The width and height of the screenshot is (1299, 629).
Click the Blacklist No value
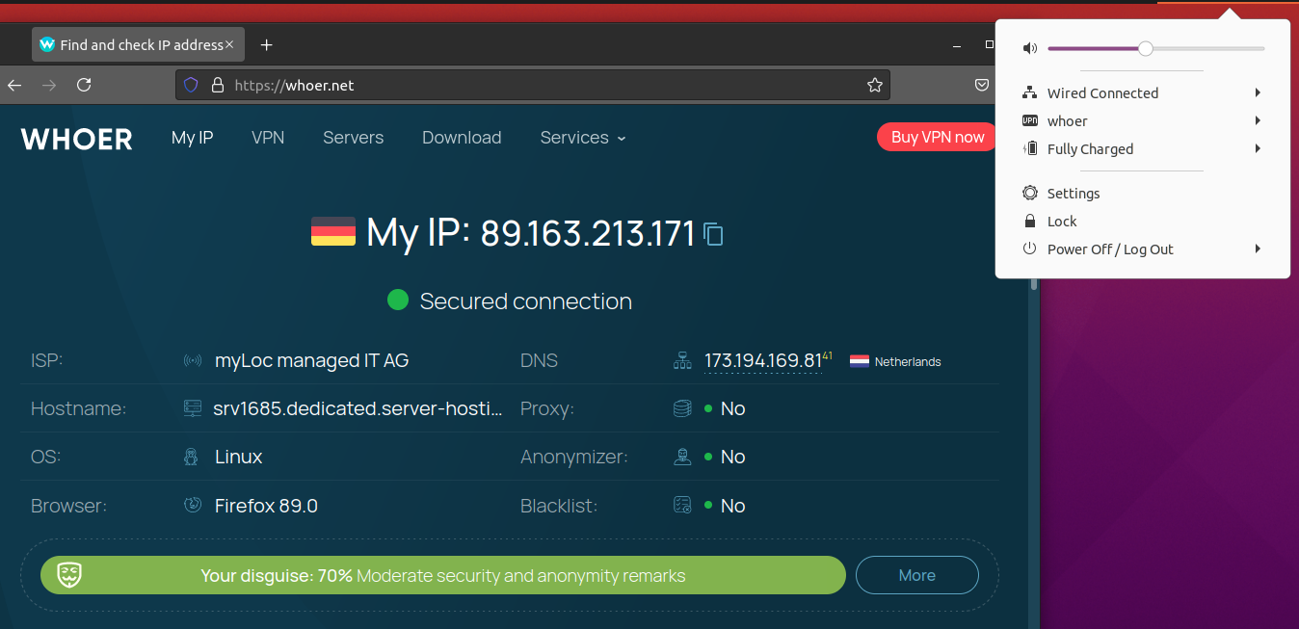pyautogui.click(x=732, y=505)
